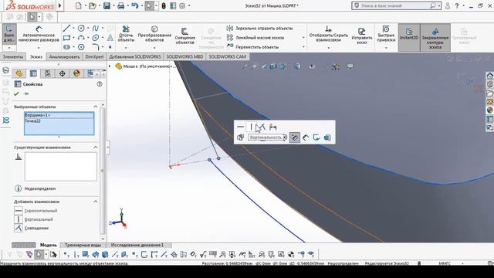Screen dimensions: 494x278
Task: Click Преобразование объектов (Convert Entities) tool
Action: [154, 34]
